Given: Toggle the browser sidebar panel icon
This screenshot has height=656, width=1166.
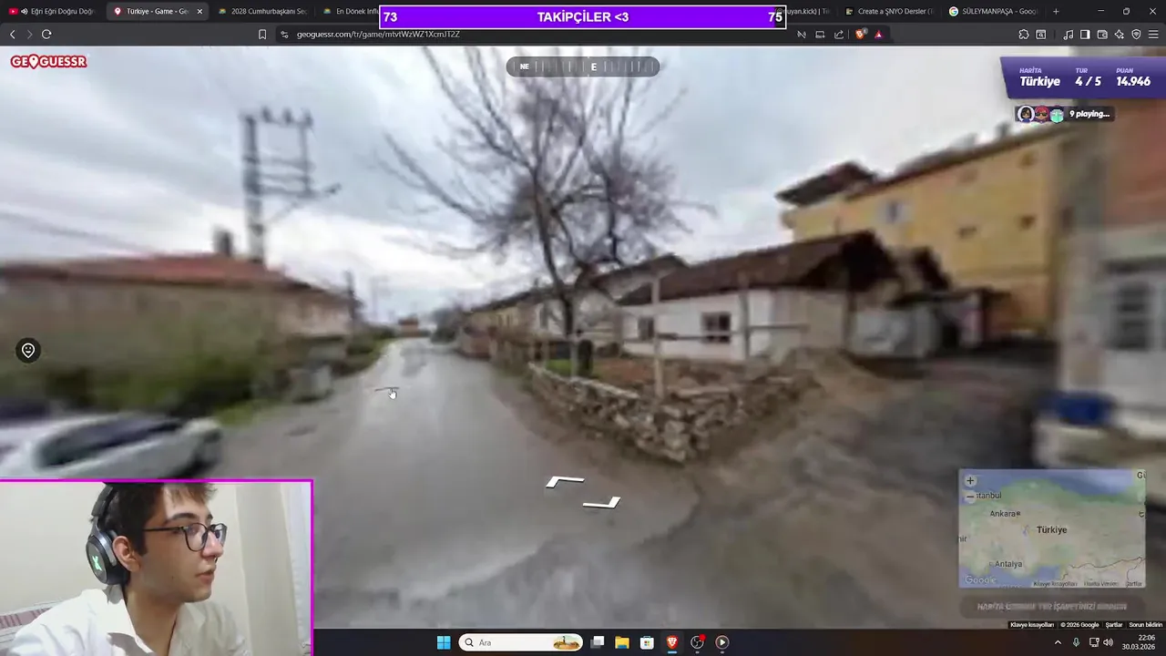Looking at the screenshot, I should point(1085,35).
